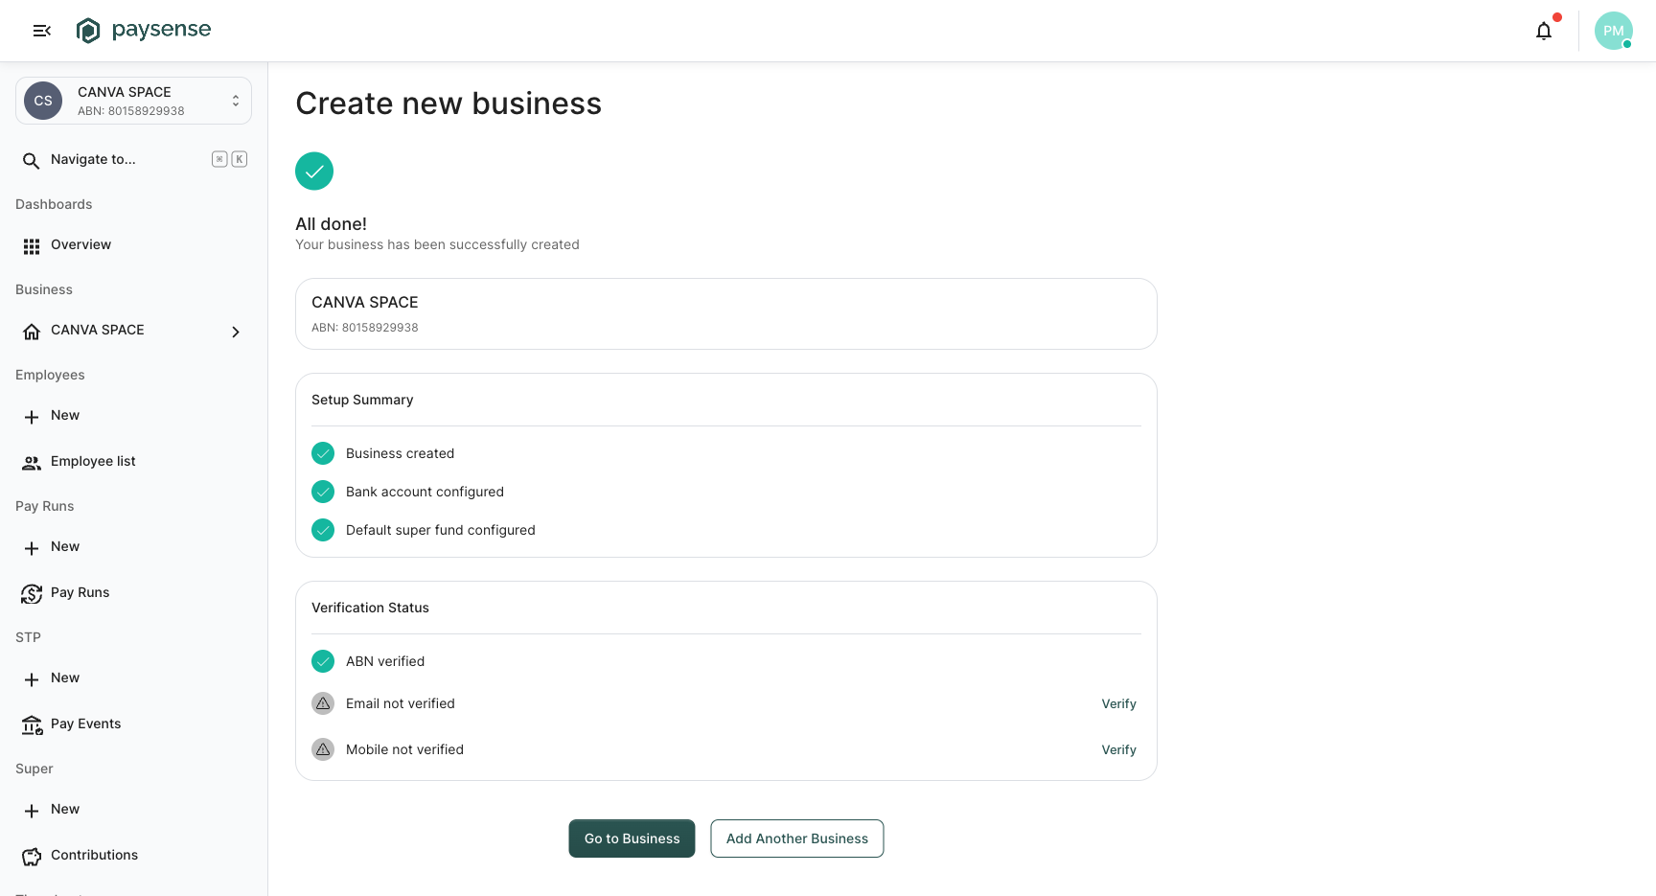Image resolution: width=1656 pixels, height=896 pixels.
Task: Click the CANVA SPACE business summary card
Action: [x=726, y=314]
